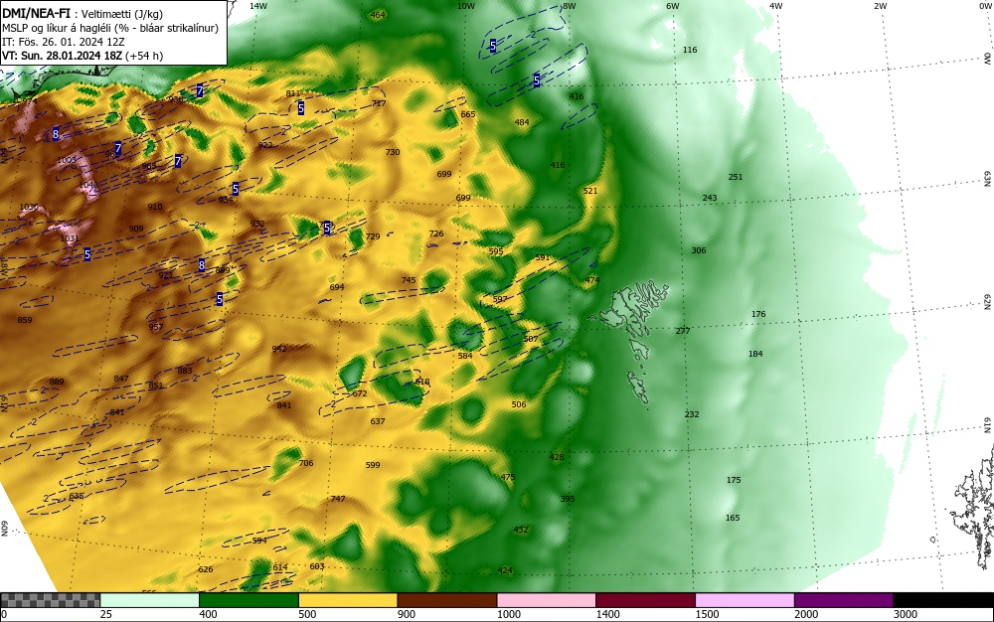Click the value "277" beside the Faroe Islands
Screen dimensions: 994x622
pyautogui.click(x=683, y=331)
